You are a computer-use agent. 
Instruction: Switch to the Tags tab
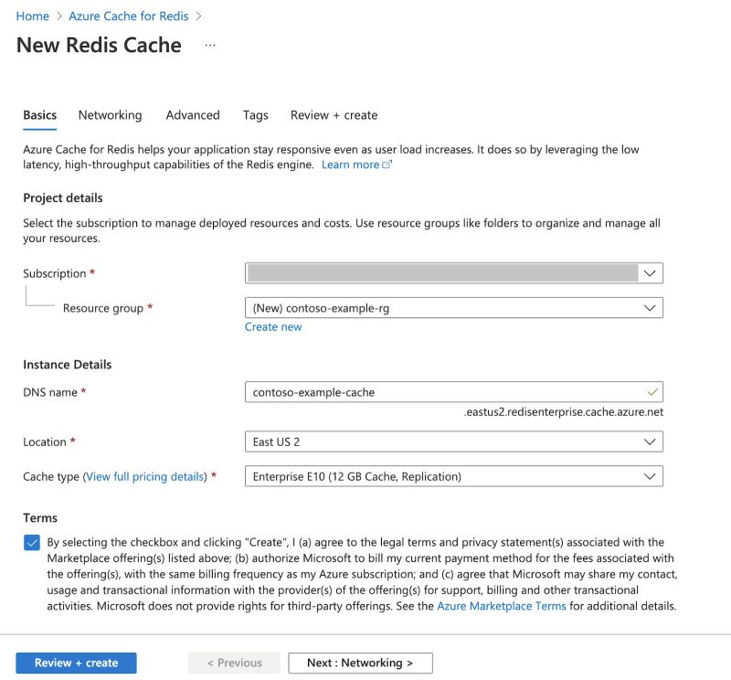(x=255, y=114)
